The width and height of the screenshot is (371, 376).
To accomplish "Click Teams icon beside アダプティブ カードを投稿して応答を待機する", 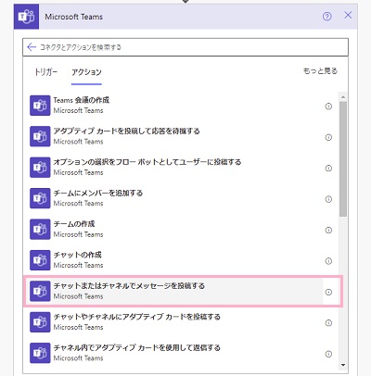I will (40, 136).
